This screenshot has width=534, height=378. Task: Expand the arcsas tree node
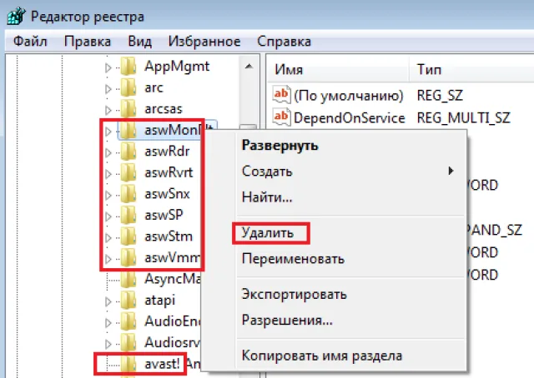click(x=108, y=111)
